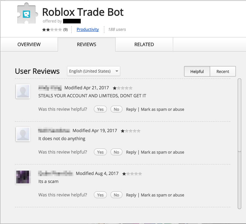Click the default avatar of the Apr 19 reviewer

click(x=23, y=134)
